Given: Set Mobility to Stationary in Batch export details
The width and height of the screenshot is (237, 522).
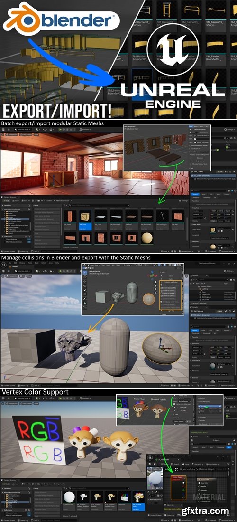Looking at the screenshot, I should coord(220,221).
